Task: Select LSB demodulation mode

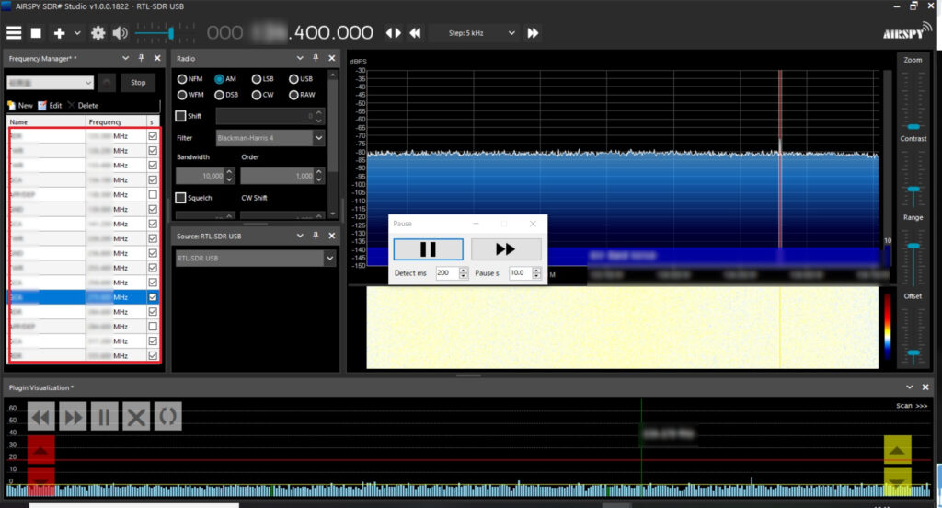Action: (262, 79)
